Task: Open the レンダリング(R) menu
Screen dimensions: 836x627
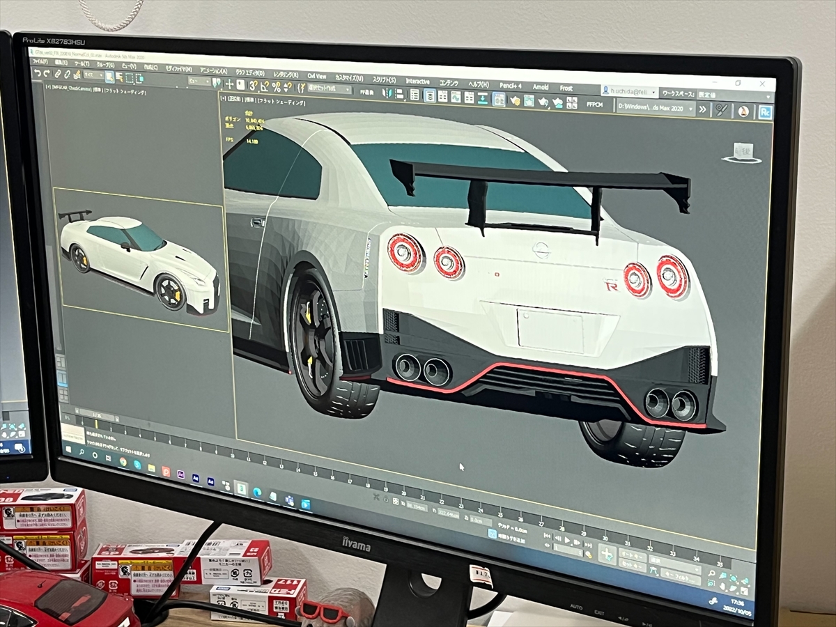Action: (286, 75)
